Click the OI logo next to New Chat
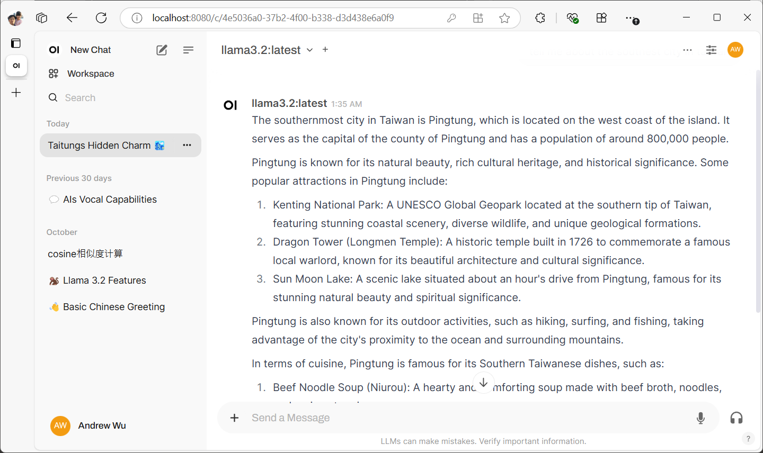Image resolution: width=763 pixels, height=453 pixels. click(54, 50)
